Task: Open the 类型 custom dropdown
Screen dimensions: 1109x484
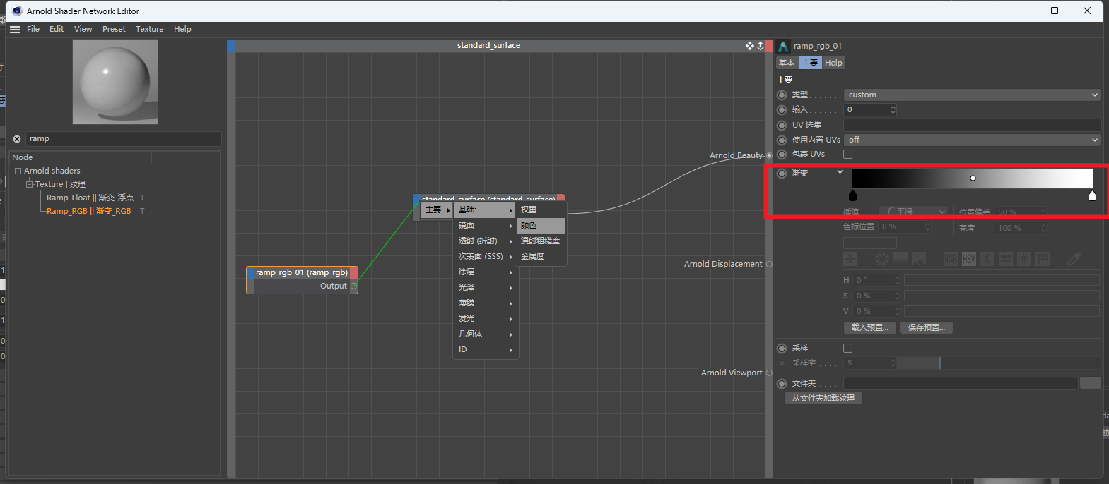Action: pyautogui.click(x=973, y=95)
